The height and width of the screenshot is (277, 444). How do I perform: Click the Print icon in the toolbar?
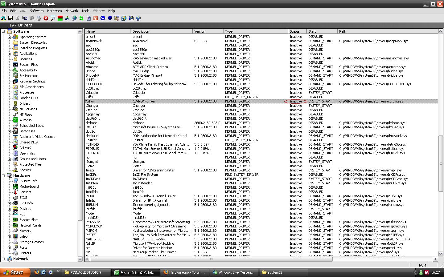pyautogui.click(x=39, y=18)
